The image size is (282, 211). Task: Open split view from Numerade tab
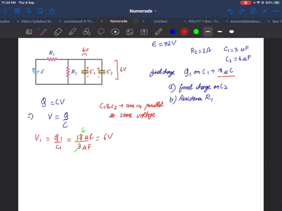pyautogui.click(x=136, y=21)
